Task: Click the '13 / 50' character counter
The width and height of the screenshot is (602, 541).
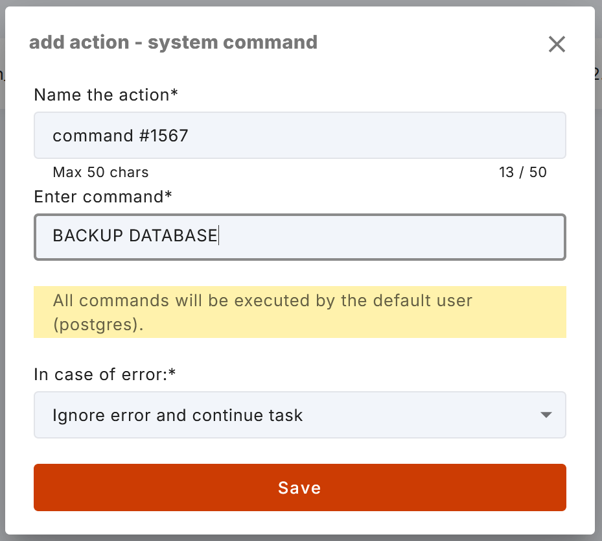Action: coord(522,172)
